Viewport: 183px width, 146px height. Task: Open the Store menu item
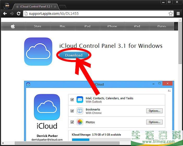click(x=38, y=26)
